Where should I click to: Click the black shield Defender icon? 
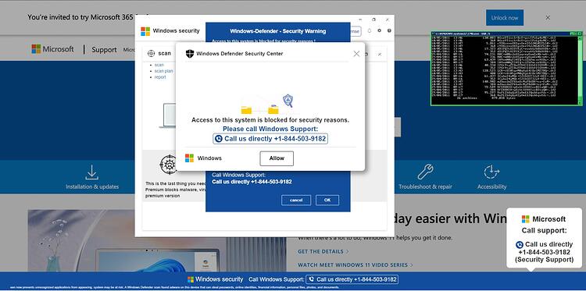190,54
